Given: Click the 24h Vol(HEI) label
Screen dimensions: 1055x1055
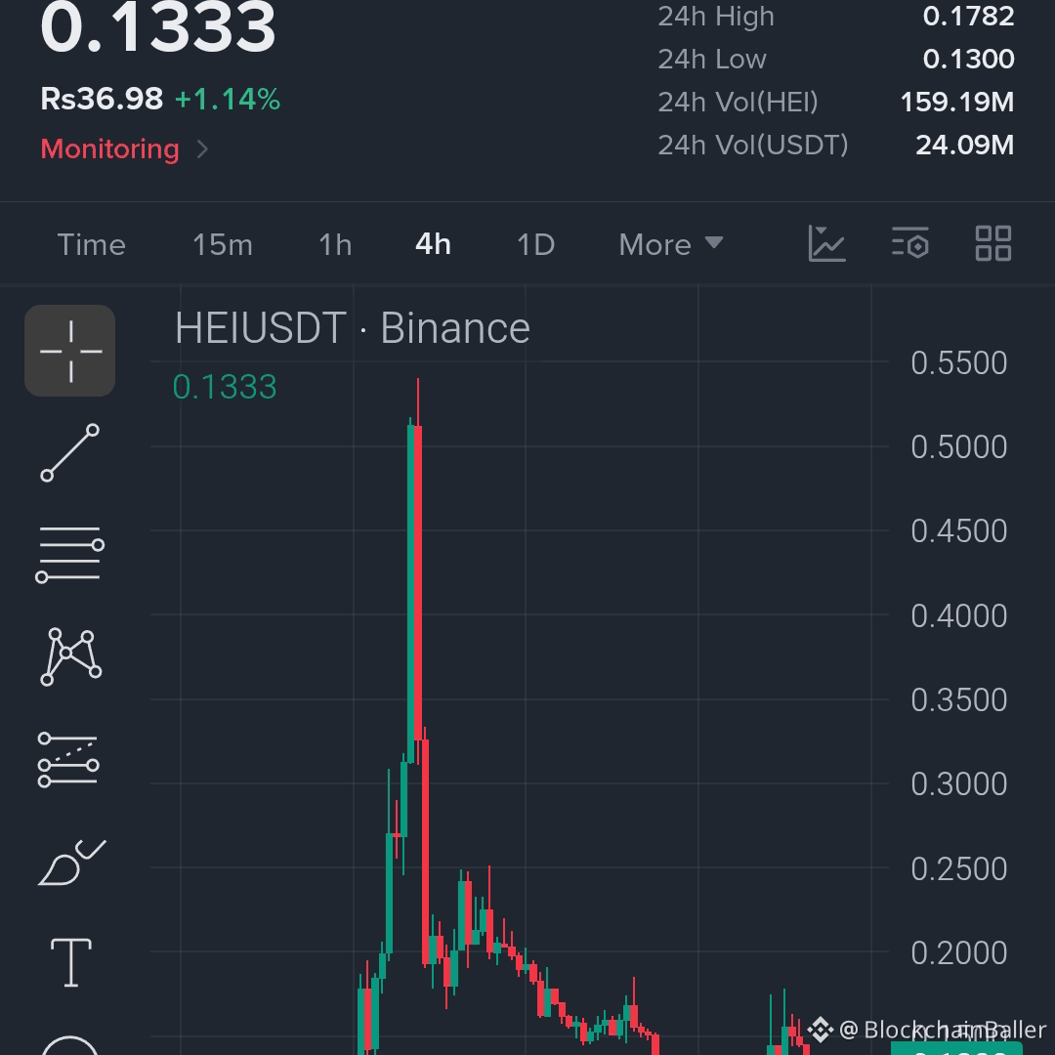Looking at the screenshot, I should (x=738, y=103).
